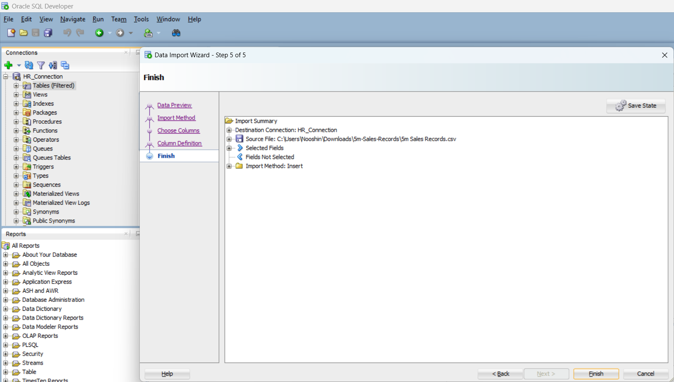
Task: Go to the Choose Columns step link
Action: (x=178, y=131)
